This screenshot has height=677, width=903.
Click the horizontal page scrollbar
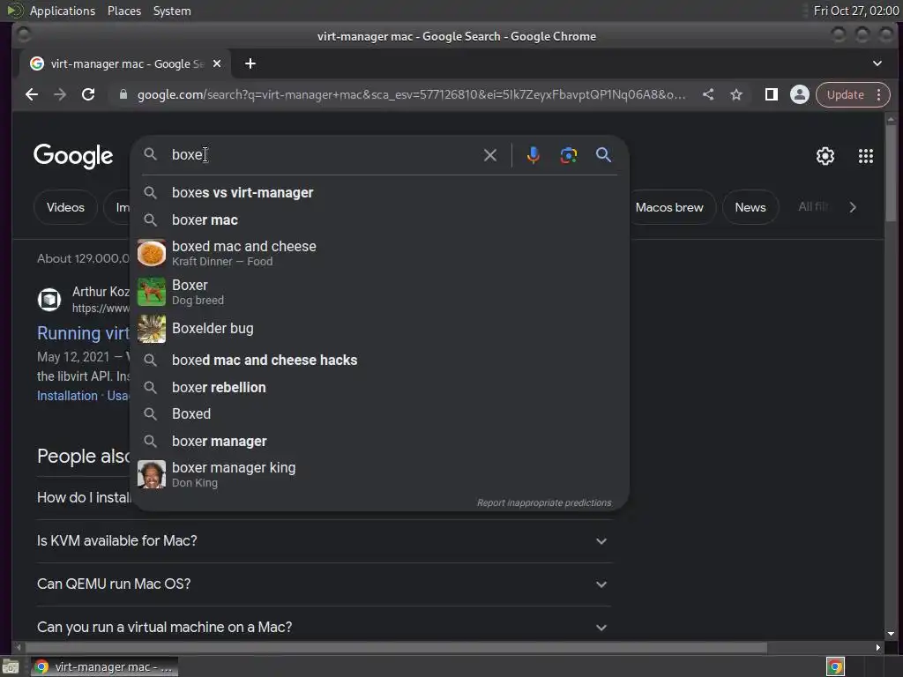point(394,648)
